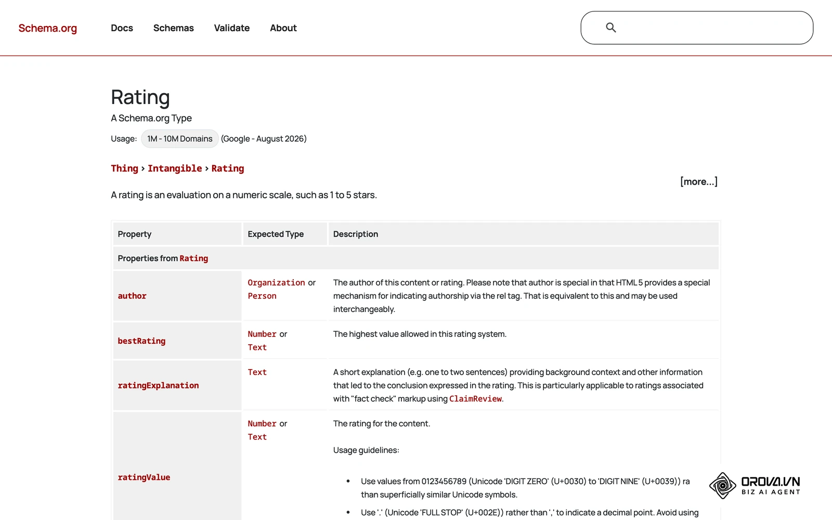Open Text type in bestRating row
832x520 pixels.
tap(257, 347)
